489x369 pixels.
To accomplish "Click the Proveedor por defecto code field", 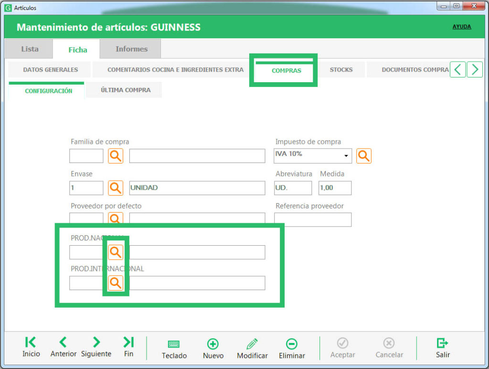I will click(x=86, y=218).
